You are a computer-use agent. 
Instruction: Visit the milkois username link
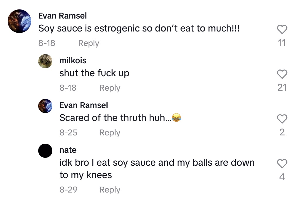point(73,60)
